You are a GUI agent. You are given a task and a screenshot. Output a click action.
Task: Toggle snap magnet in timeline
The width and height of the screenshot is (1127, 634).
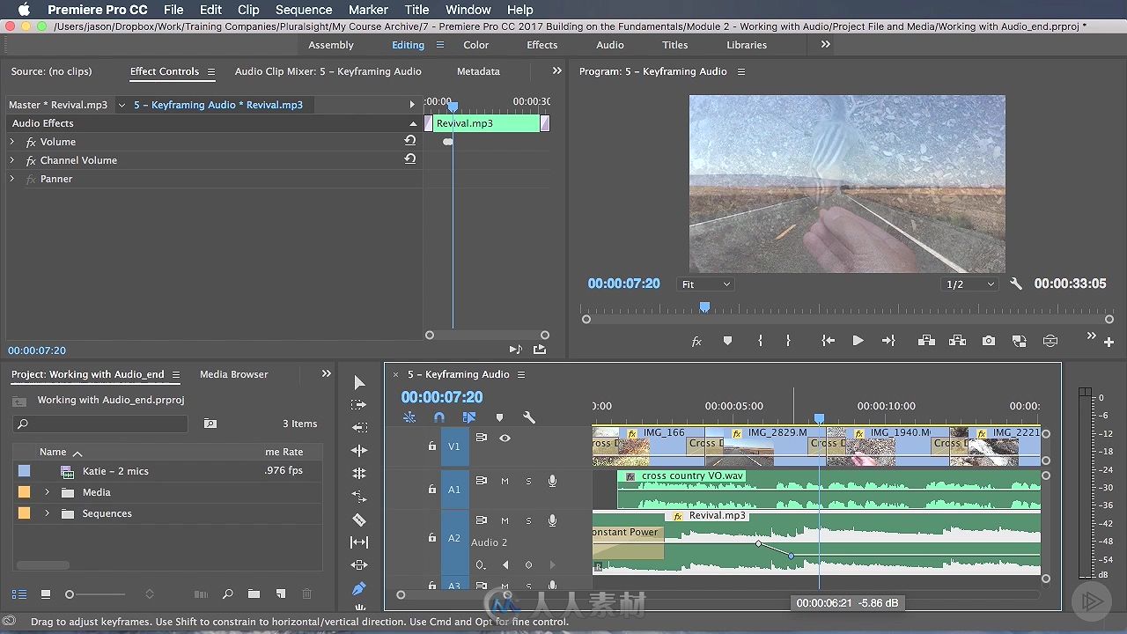(439, 417)
